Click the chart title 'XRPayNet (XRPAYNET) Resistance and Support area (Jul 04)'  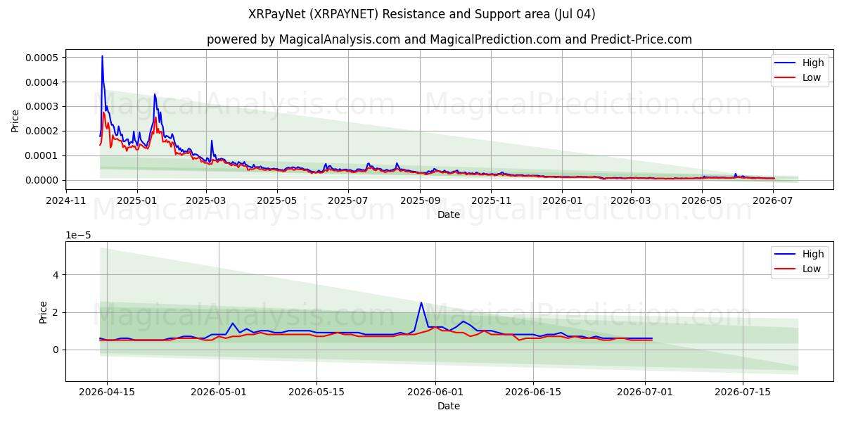coord(422,14)
